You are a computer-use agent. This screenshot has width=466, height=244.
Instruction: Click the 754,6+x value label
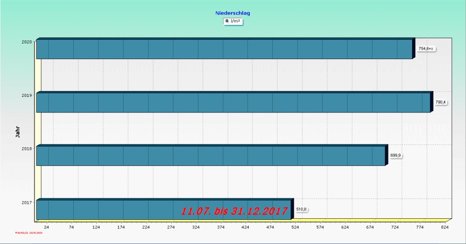point(427,49)
